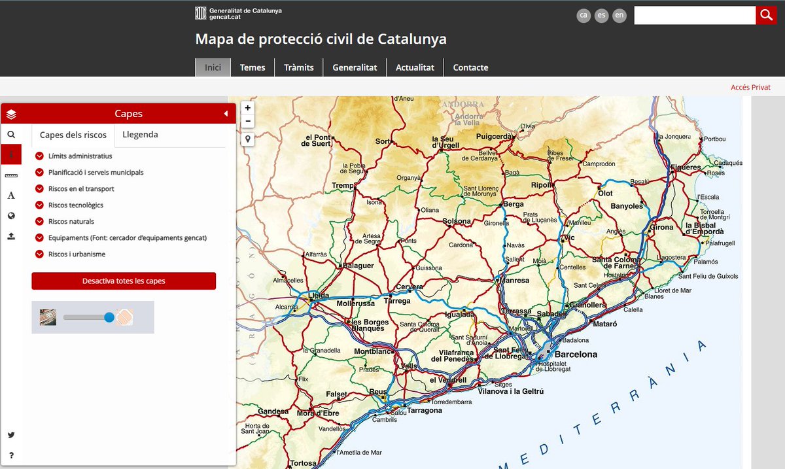
Task: Open the globe icon tool
Action: [x=11, y=216]
